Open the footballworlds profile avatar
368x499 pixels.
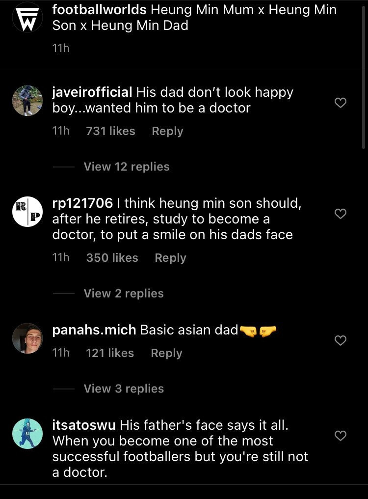27,18
